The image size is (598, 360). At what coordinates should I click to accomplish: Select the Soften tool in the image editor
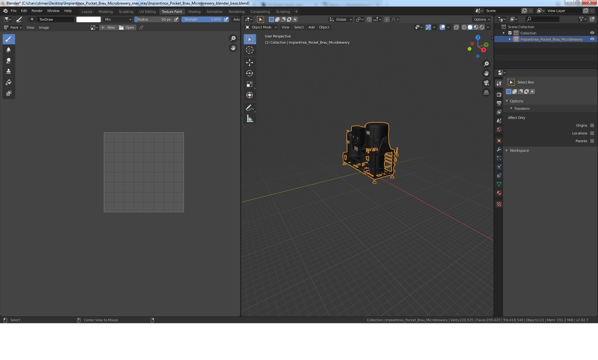9,50
